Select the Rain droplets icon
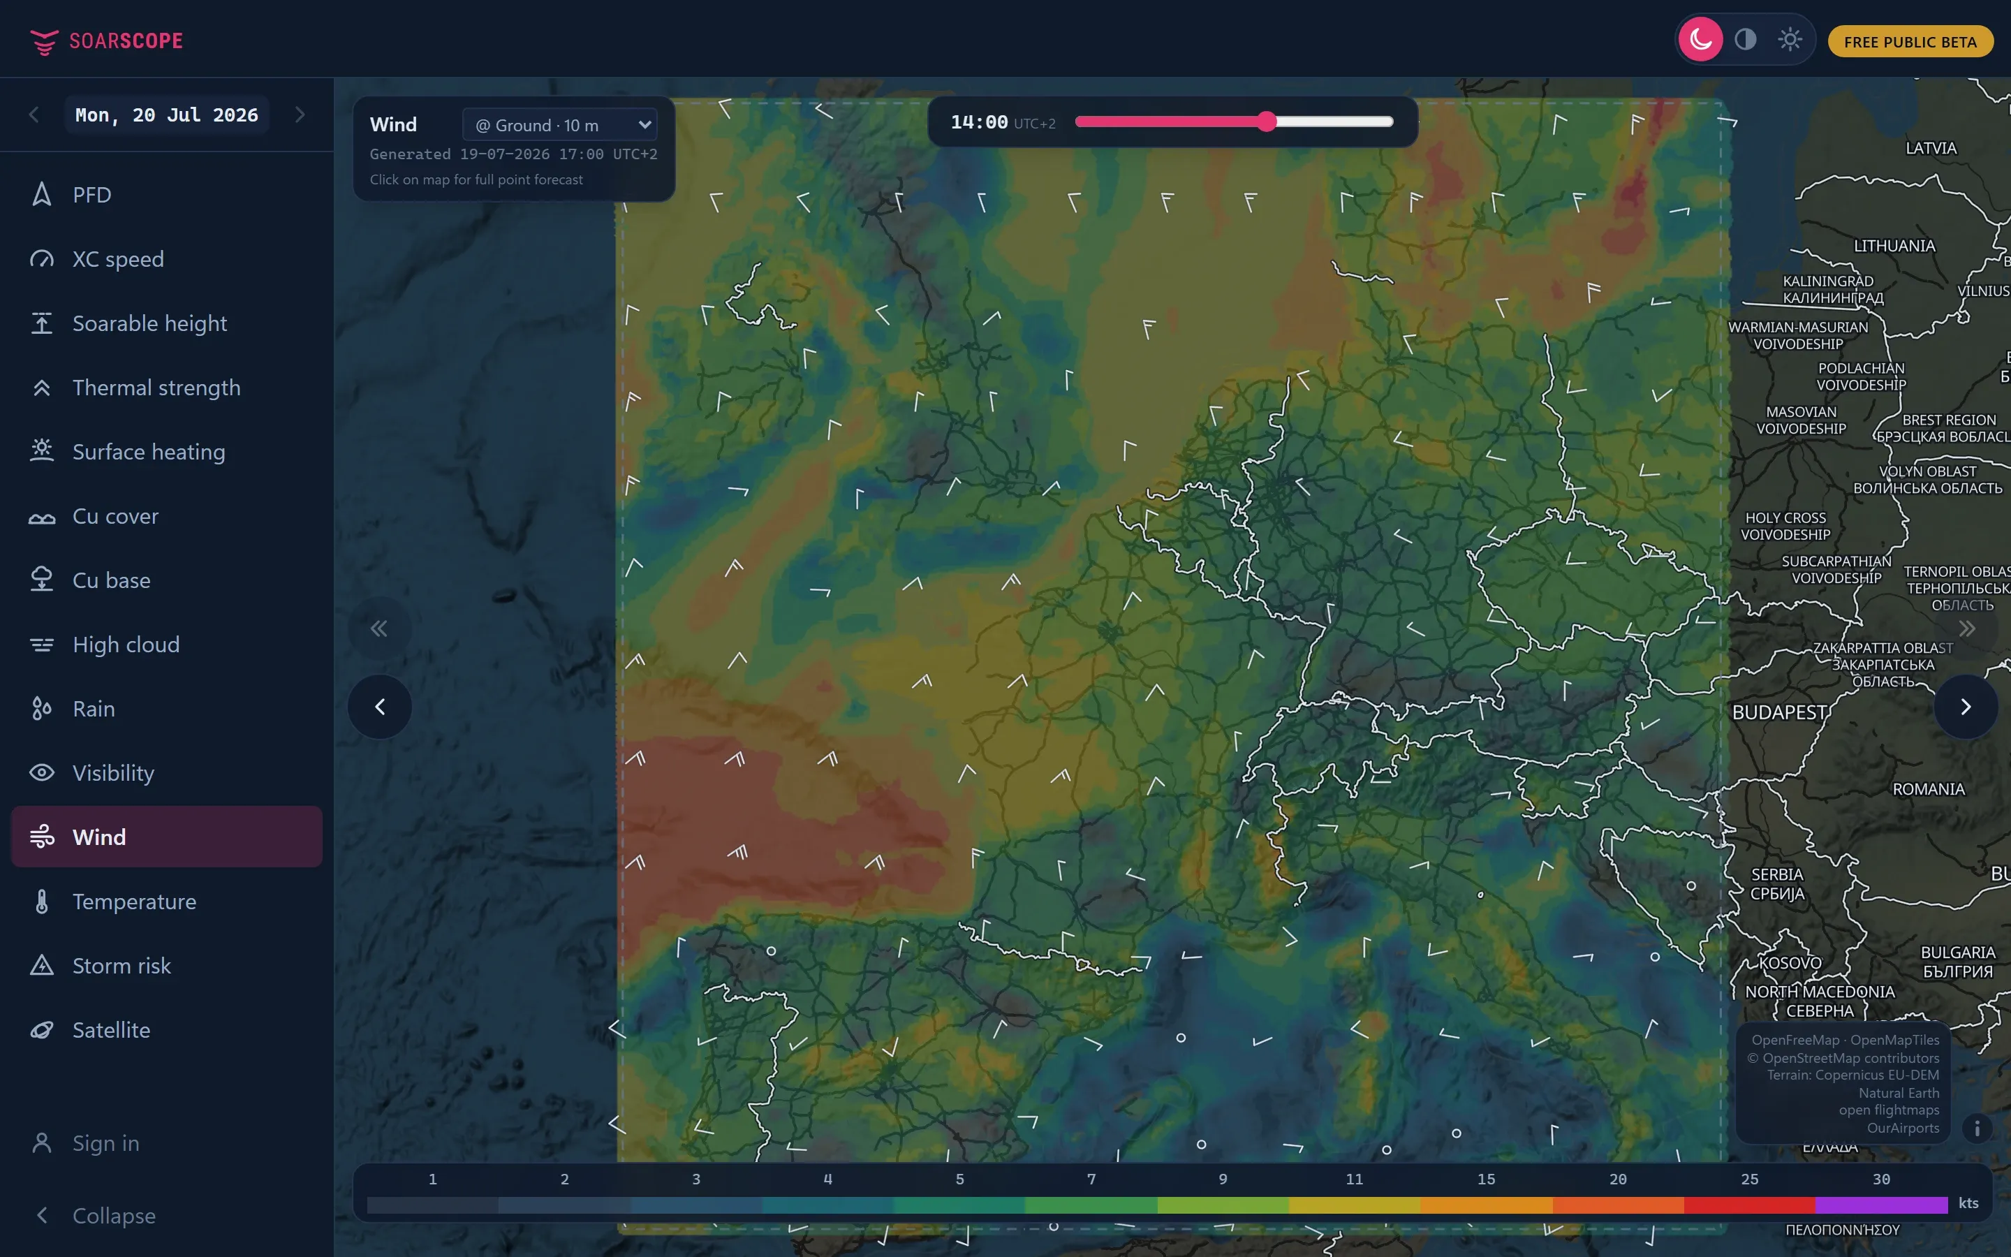Screen dimensions: 2011x1257 (x=42, y=708)
